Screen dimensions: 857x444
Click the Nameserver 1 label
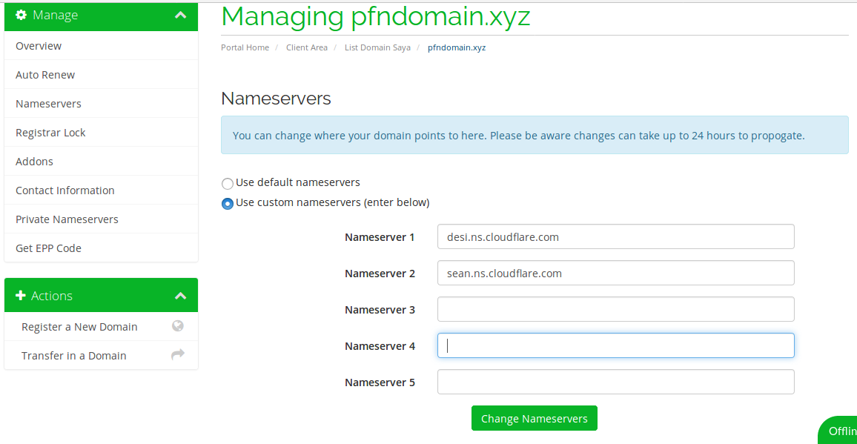(380, 237)
